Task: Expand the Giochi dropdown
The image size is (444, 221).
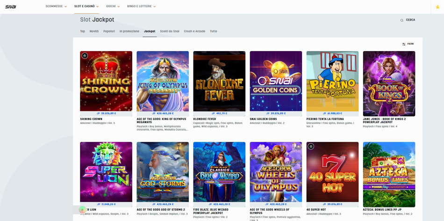Action: (x=113, y=6)
